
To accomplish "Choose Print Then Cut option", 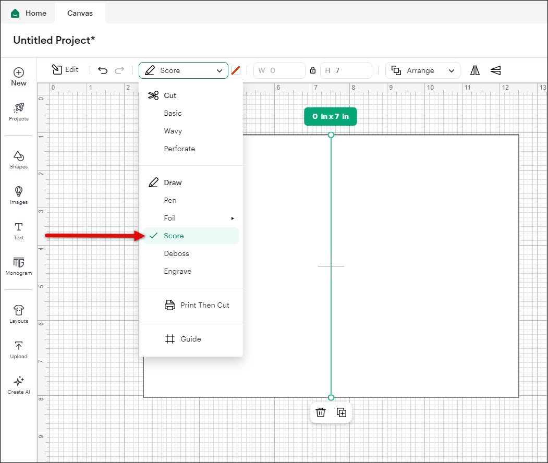I will click(x=204, y=305).
